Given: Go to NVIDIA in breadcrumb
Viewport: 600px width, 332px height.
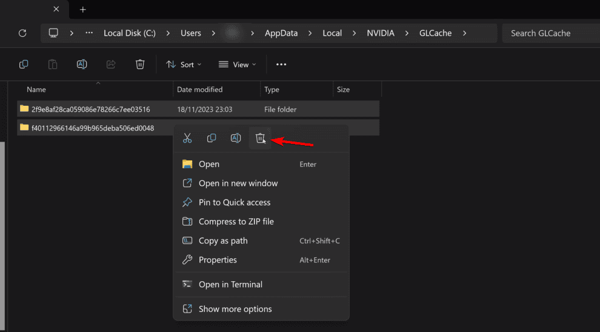Looking at the screenshot, I should [x=381, y=33].
